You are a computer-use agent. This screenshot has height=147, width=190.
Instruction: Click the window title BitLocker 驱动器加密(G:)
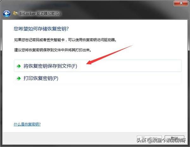coord(40,13)
